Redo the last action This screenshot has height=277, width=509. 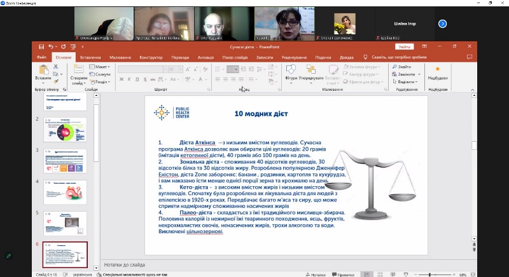(x=63, y=46)
